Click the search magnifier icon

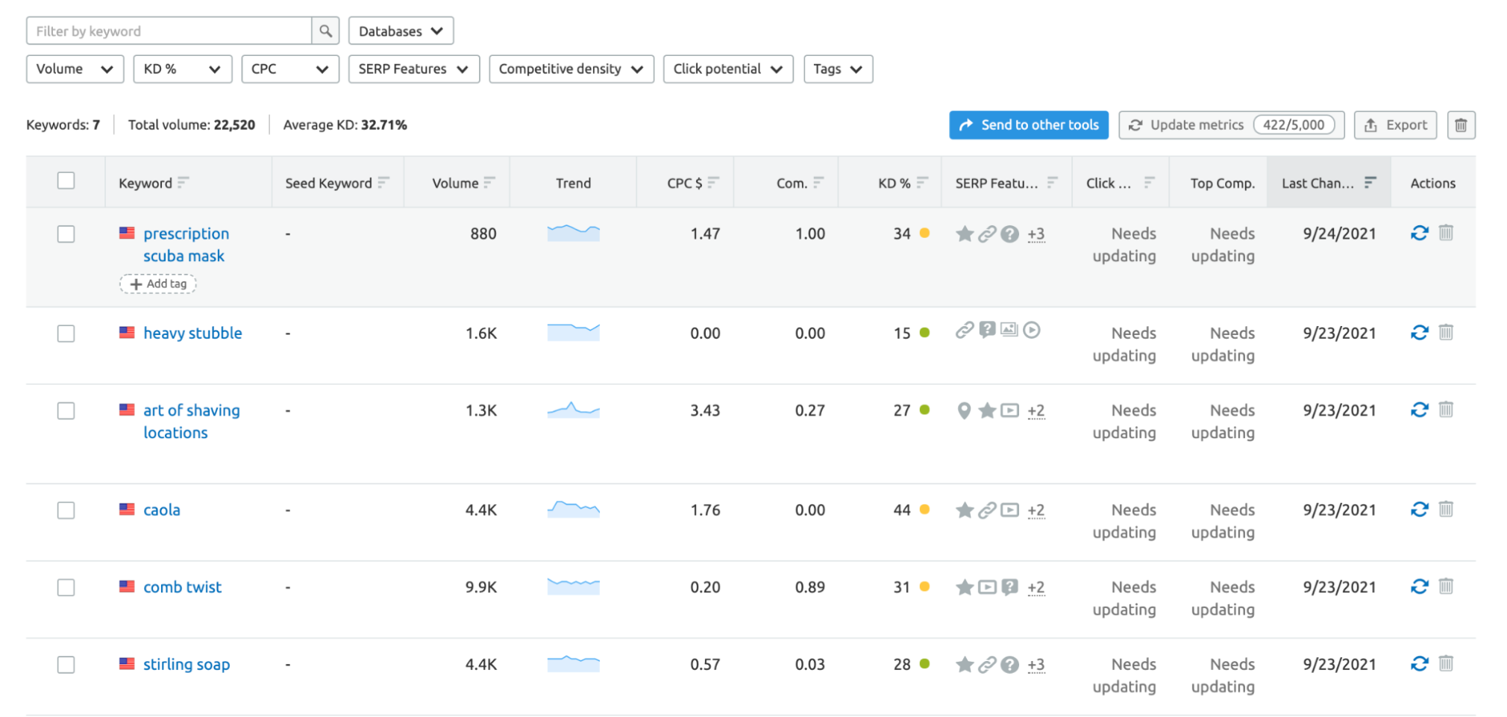(325, 31)
